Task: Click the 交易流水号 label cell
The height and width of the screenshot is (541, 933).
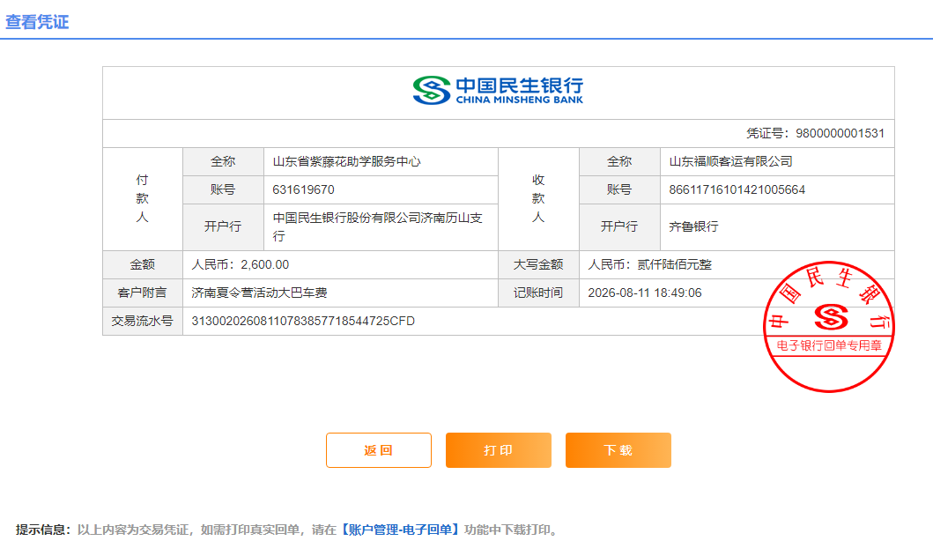Action: [142, 322]
